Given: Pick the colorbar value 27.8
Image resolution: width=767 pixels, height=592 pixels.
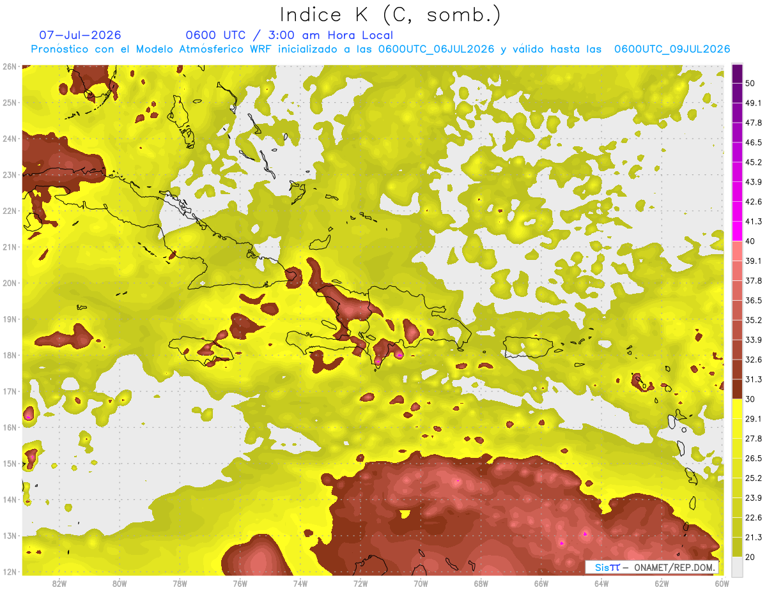Looking at the screenshot, I should click(x=754, y=439).
